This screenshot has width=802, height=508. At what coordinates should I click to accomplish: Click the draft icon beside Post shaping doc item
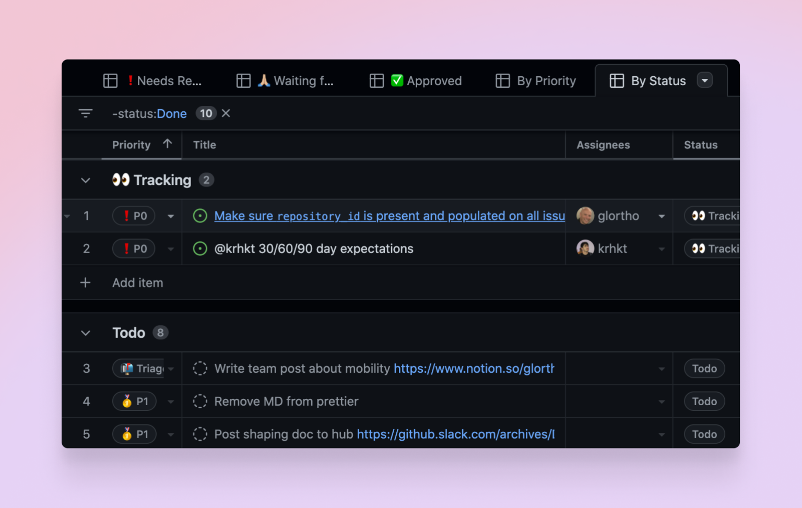coord(200,434)
